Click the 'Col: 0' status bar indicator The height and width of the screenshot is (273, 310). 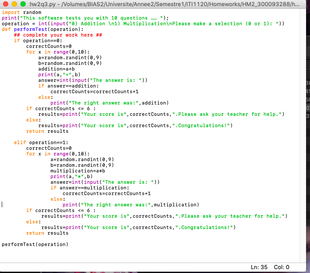(281, 267)
